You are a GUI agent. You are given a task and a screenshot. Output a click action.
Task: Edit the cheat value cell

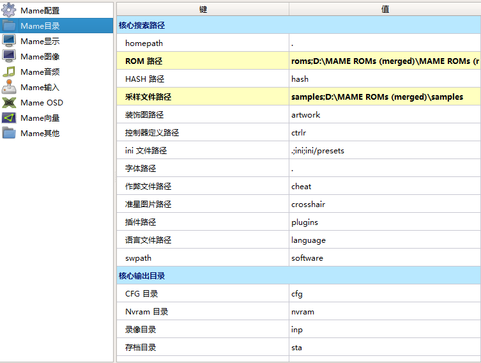(385, 186)
